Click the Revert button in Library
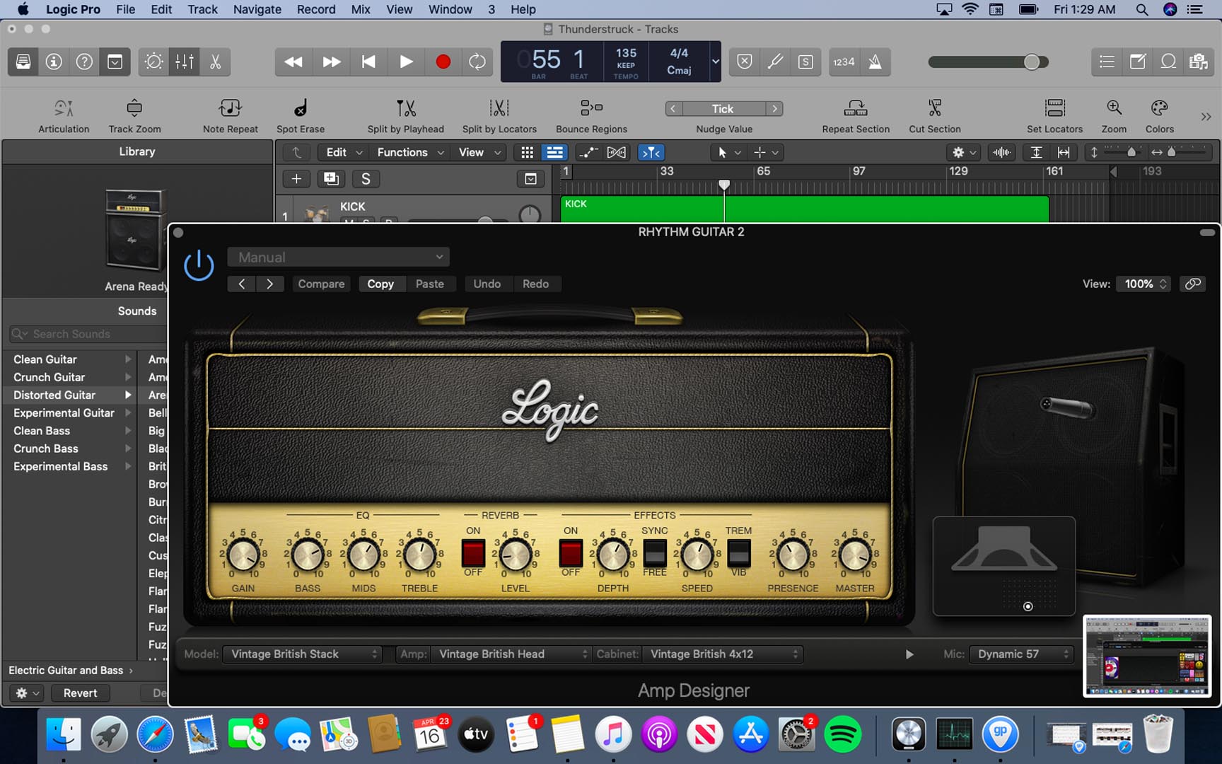The width and height of the screenshot is (1222, 764). click(80, 693)
